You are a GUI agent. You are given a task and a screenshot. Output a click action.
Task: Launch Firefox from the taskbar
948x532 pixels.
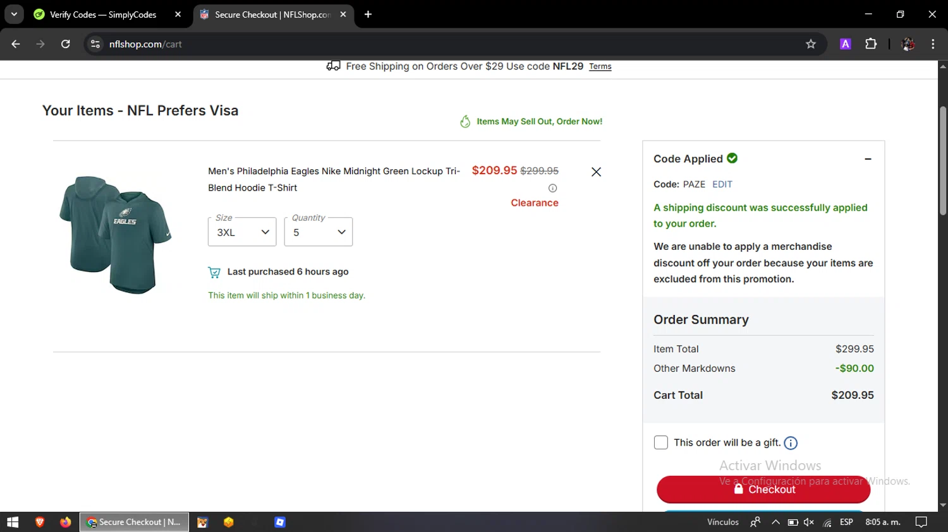(x=66, y=522)
